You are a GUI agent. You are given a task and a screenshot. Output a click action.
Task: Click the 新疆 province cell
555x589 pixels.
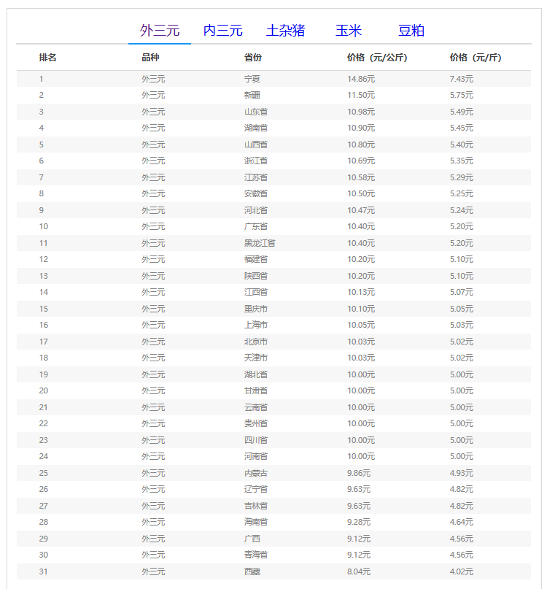(x=252, y=95)
